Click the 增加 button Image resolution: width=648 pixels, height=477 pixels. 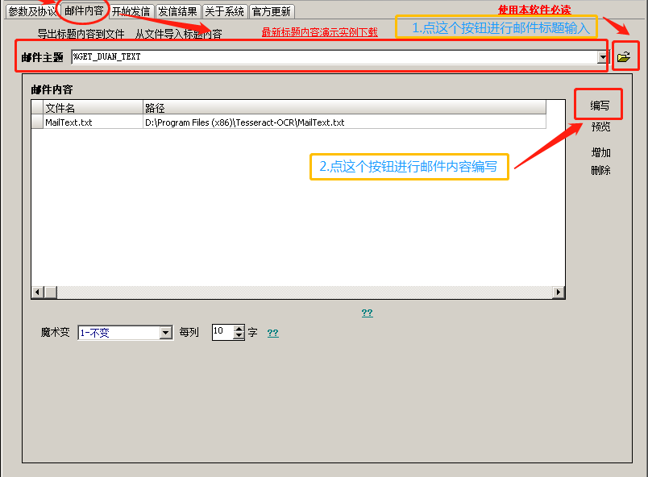[601, 153]
